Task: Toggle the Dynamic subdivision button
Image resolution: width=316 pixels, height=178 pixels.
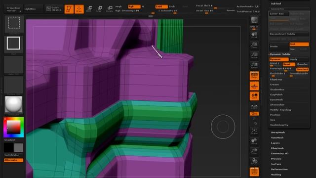Action: 279,59
